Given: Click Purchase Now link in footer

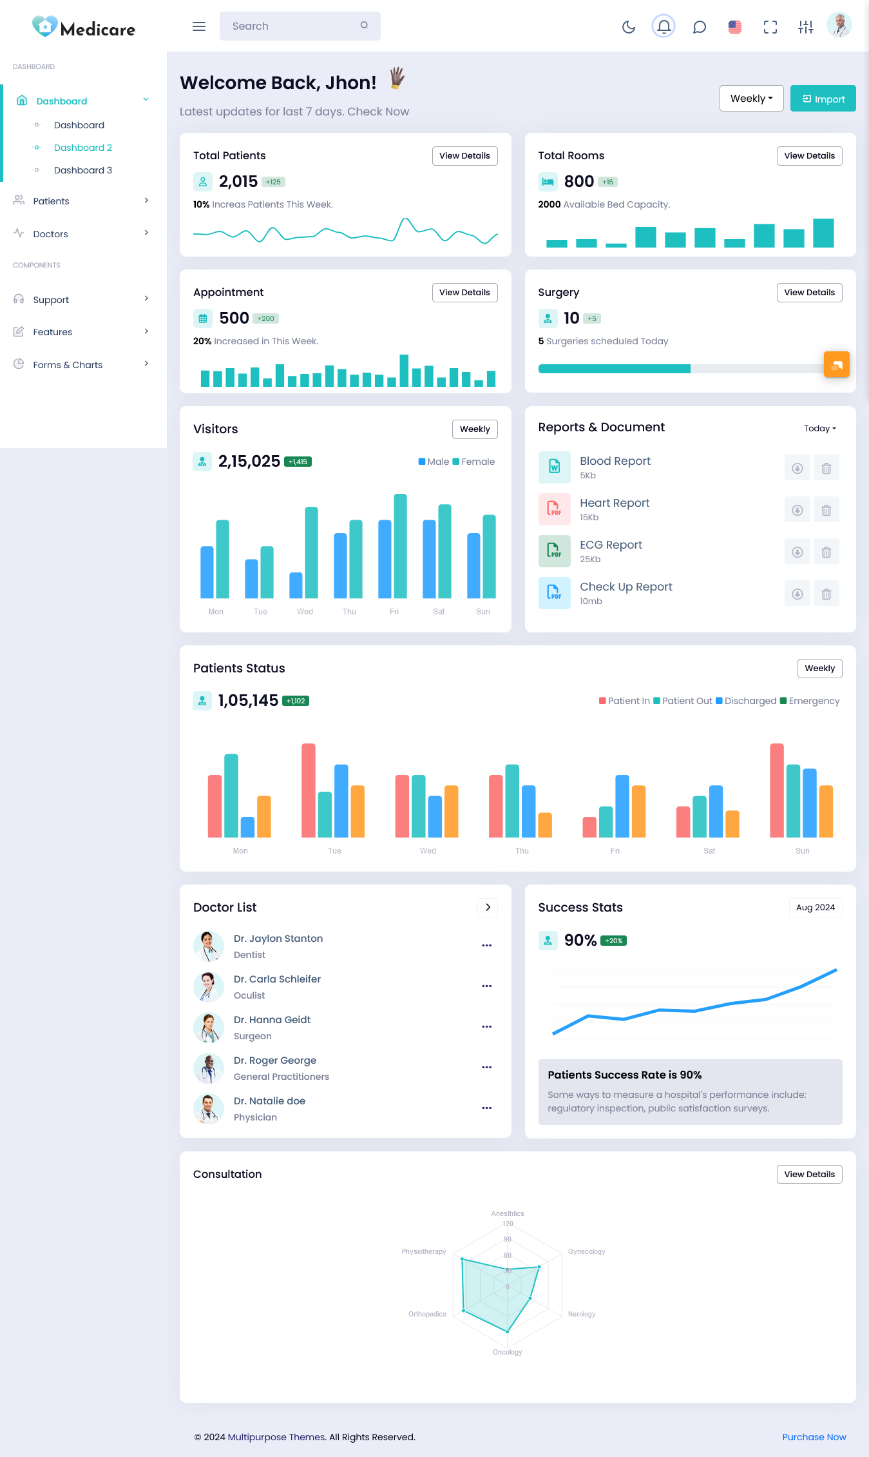Looking at the screenshot, I should pyautogui.click(x=814, y=1437).
